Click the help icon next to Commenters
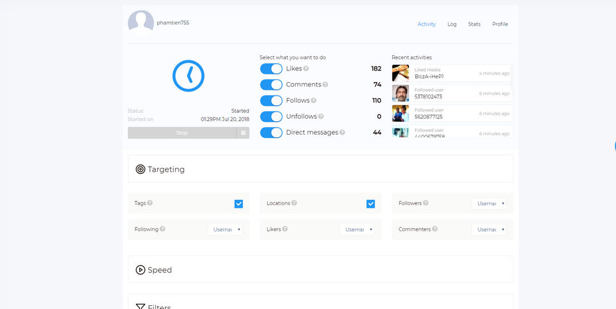 (435, 229)
